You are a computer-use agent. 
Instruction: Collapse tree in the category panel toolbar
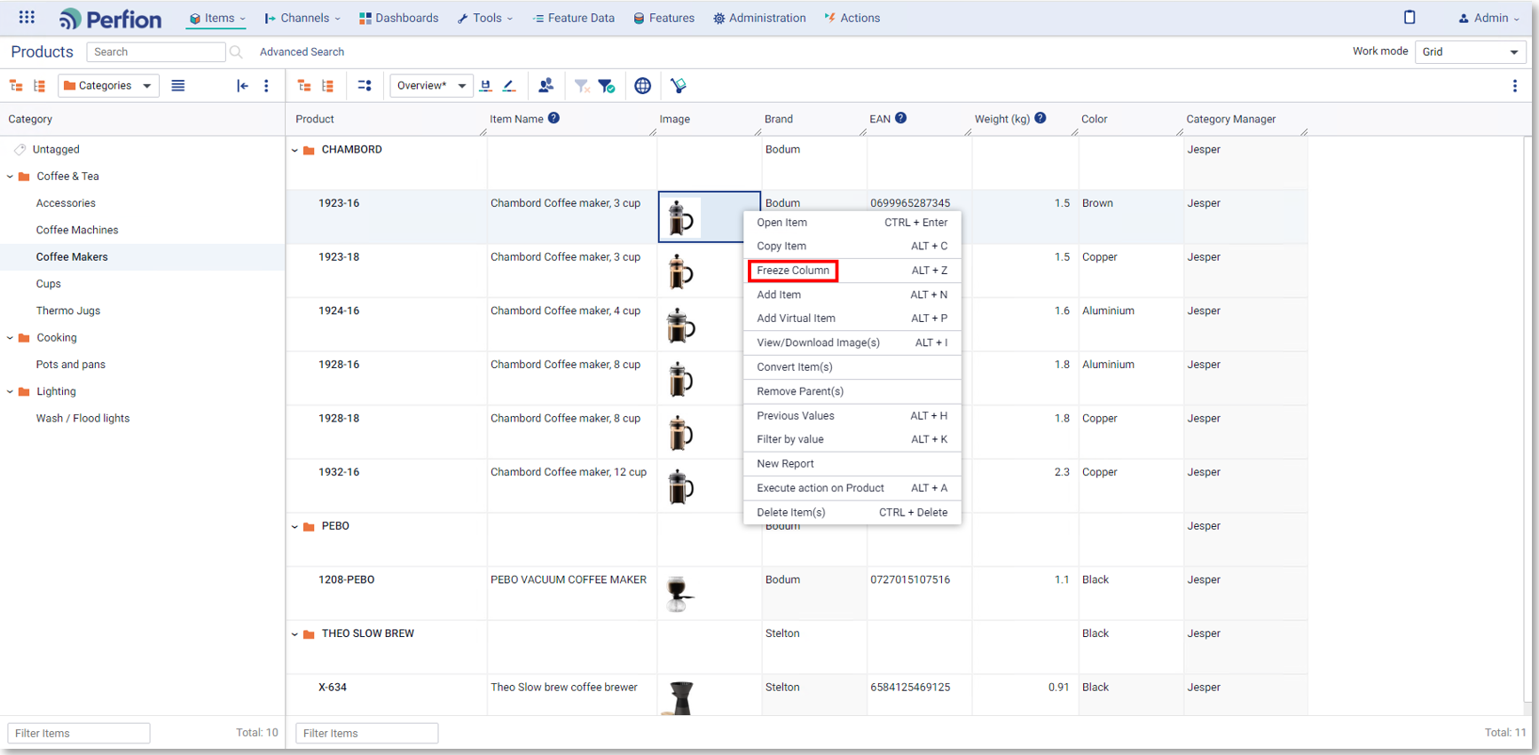(39, 86)
